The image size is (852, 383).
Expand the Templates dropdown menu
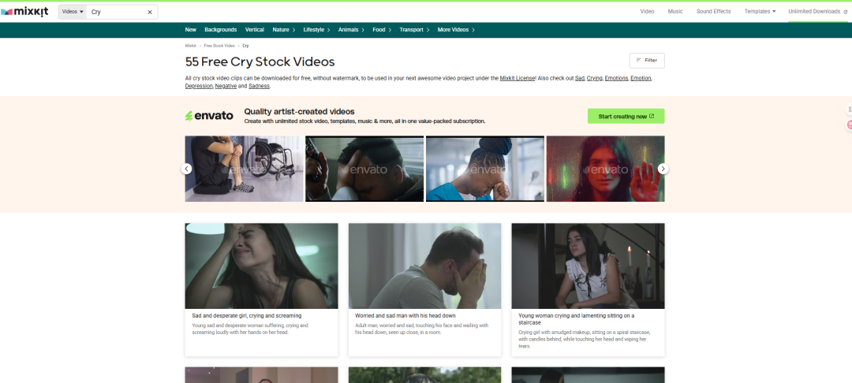coord(760,11)
